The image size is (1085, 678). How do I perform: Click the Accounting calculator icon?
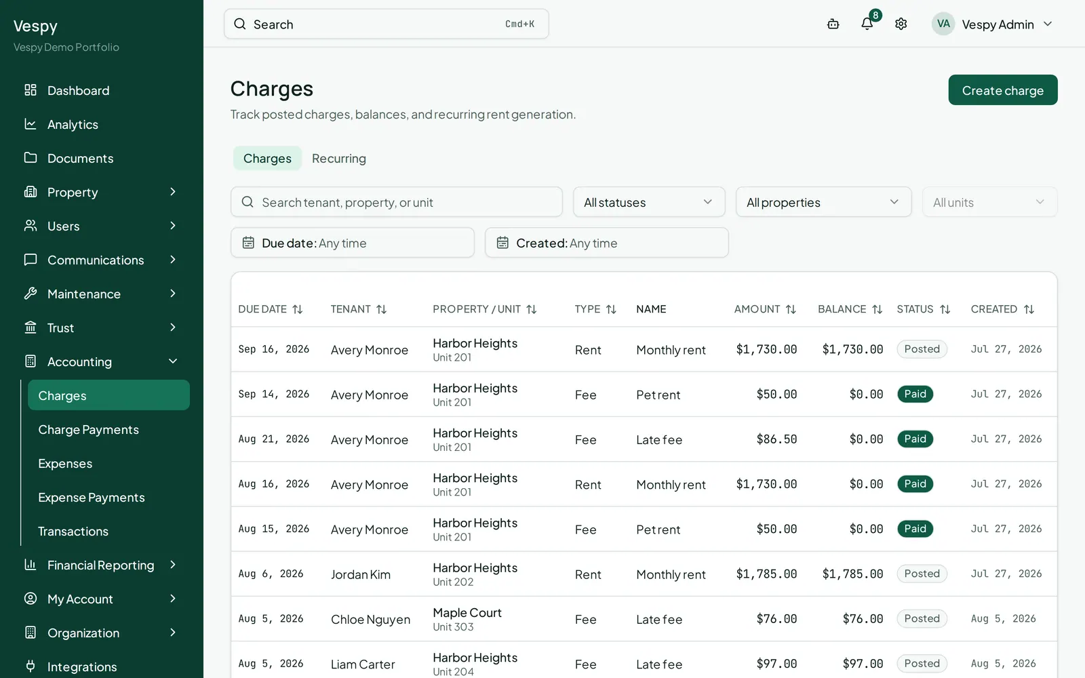pyautogui.click(x=31, y=361)
